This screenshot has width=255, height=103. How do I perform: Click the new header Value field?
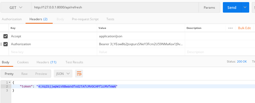pos(141,52)
